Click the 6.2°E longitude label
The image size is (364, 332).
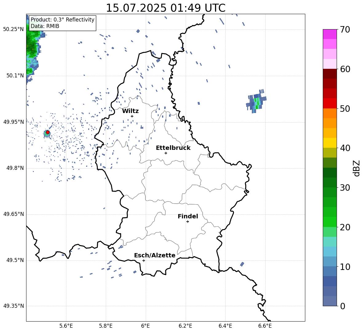point(185,326)
